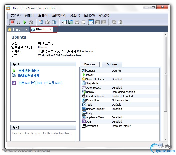Select the Encryption option row
Viewport: 176px width, 155px height.
(120, 100)
